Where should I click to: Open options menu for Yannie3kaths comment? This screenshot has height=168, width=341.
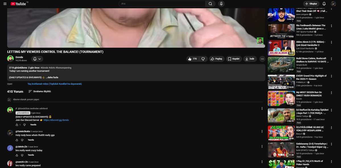coord(262,132)
